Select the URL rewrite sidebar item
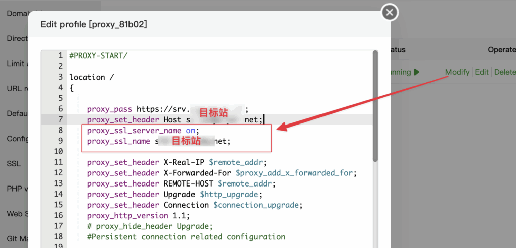Screen dimensions: 516x248 click(x=17, y=89)
